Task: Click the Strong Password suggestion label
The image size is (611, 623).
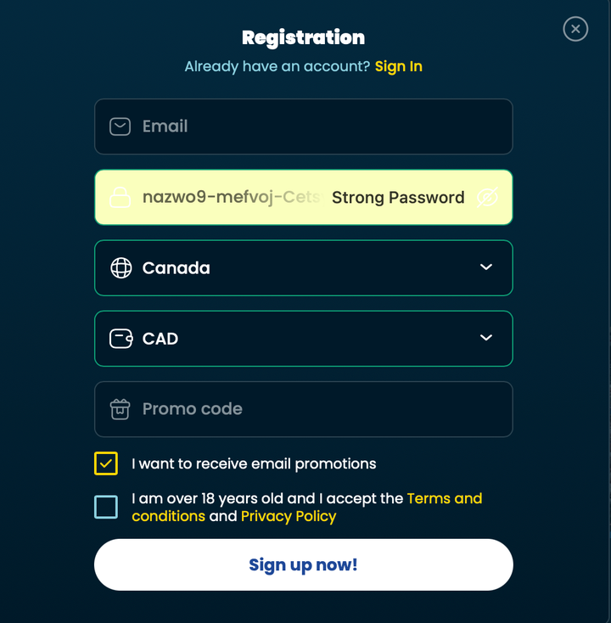Action: [x=398, y=198]
